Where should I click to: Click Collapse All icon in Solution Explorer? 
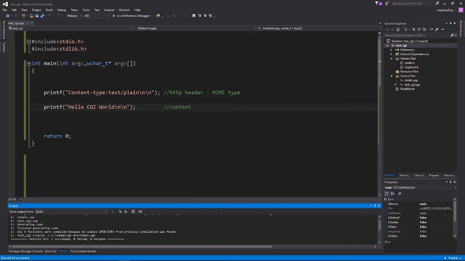(x=419, y=29)
